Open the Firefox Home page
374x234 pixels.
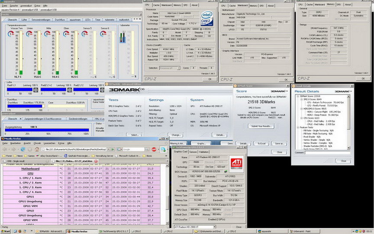click(37, 149)
